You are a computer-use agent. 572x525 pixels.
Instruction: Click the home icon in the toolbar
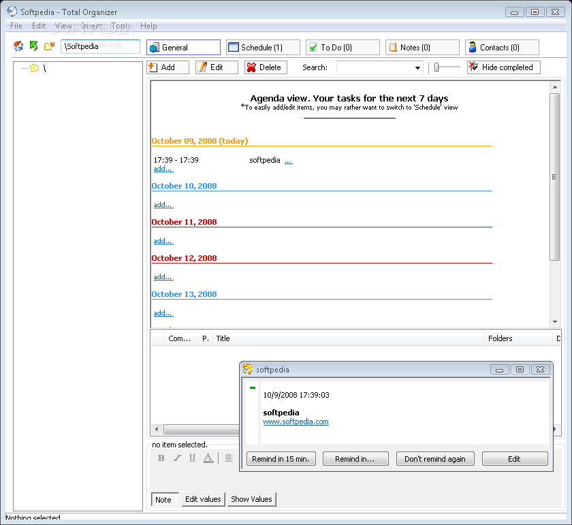point(18,46)
